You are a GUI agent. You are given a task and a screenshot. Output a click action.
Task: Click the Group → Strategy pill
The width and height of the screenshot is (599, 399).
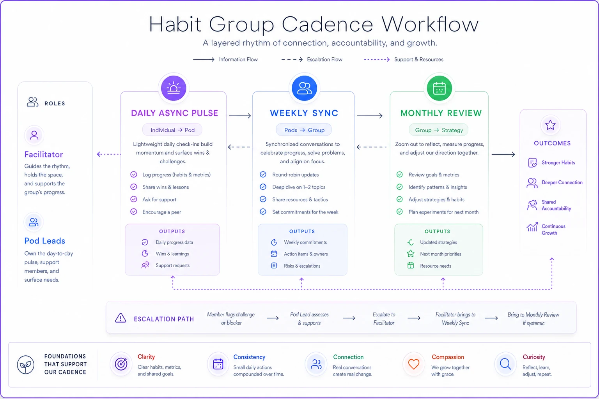439,130
